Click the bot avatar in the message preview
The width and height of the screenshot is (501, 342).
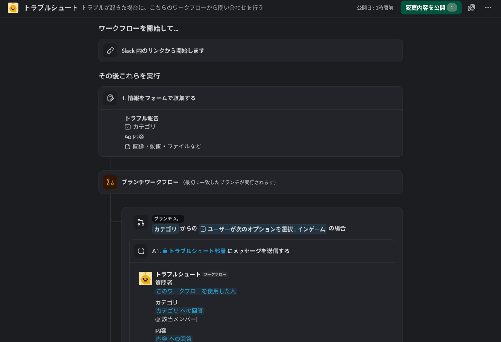[x=145, y=278]
